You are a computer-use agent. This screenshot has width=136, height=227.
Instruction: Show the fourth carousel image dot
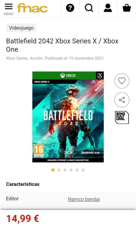pyautogui.click(x=71, y=170)
